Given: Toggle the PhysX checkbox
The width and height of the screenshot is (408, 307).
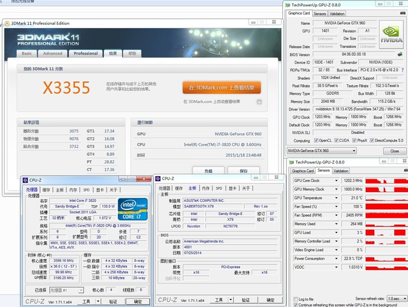Looking at the screenshot, I should coord(354,140).
